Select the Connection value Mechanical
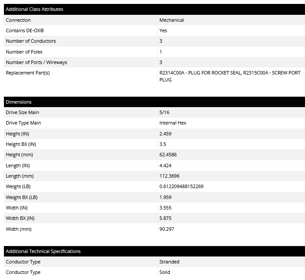This screenshot has height=280, width=305. [172, 20]
